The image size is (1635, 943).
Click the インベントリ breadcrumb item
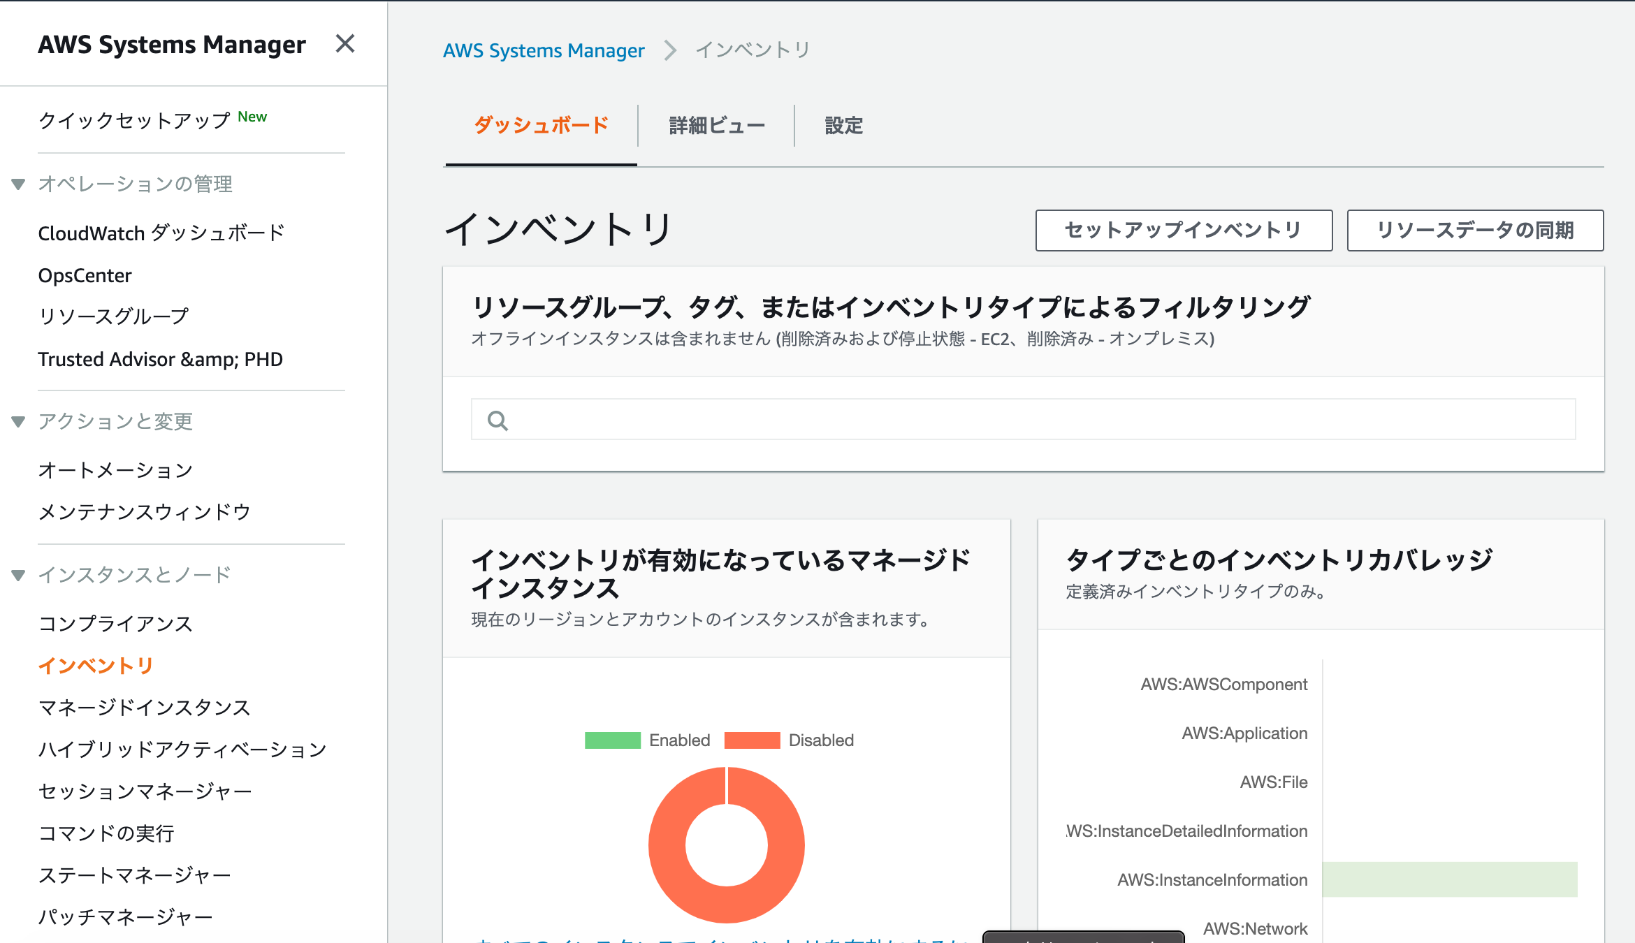tap(753, 50)
